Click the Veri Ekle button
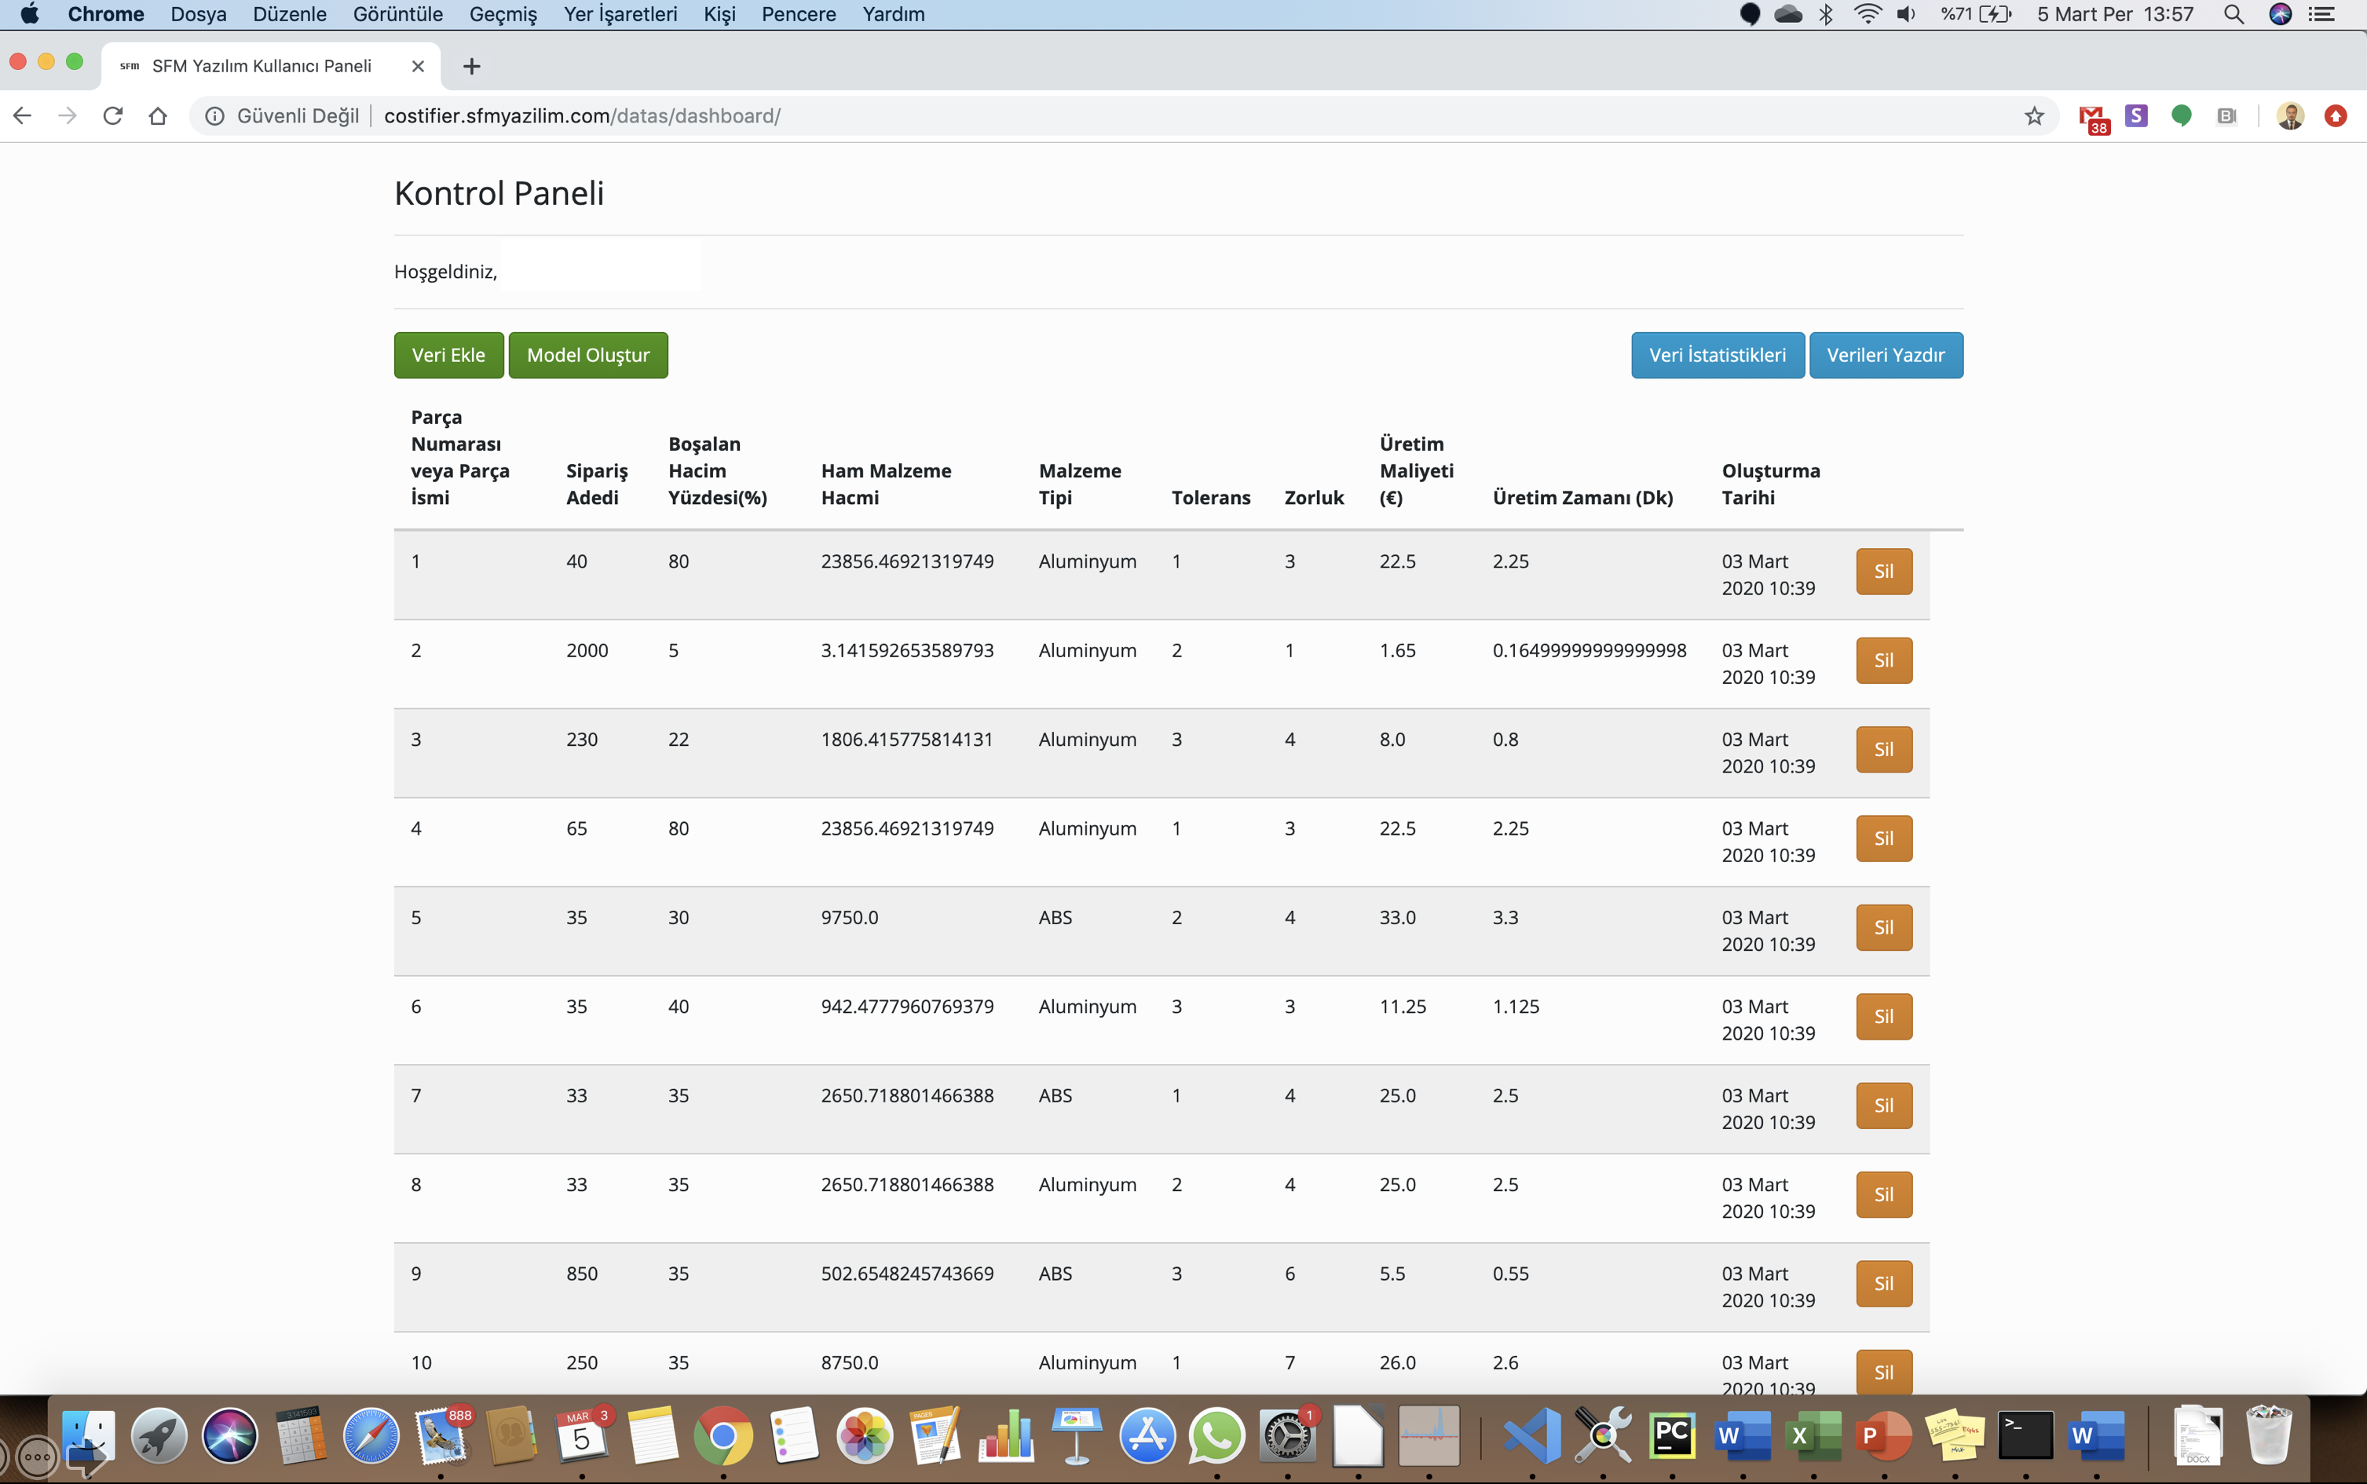The width and height of the screenshot is (2367, 1484). 448,355
